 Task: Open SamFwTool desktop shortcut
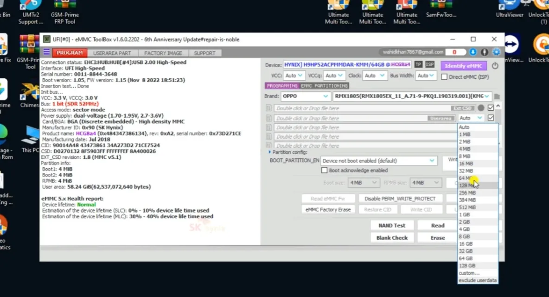(x=441, y=9)
